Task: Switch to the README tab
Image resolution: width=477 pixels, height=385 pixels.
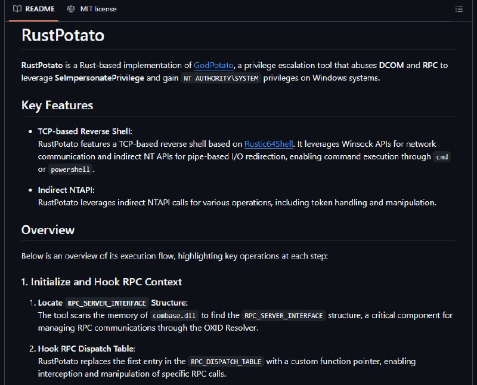Action: pos(34,9)
